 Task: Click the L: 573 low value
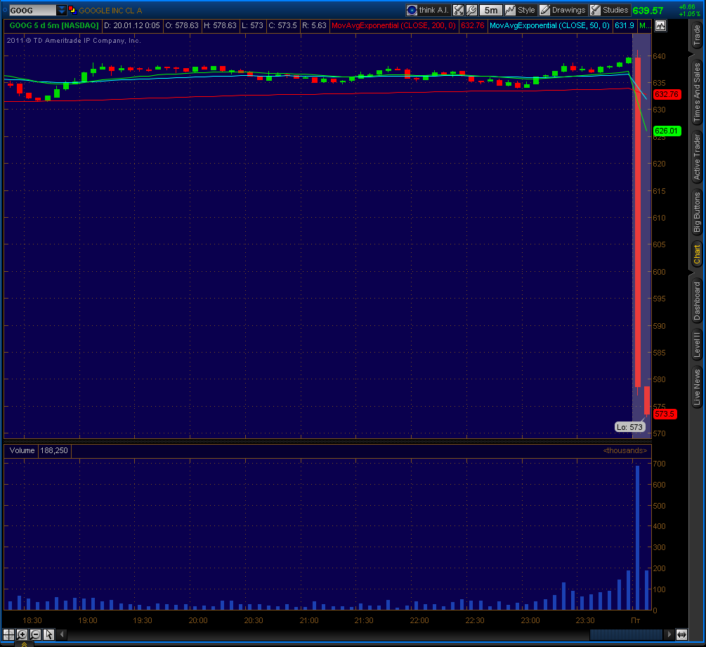point(252,26)
